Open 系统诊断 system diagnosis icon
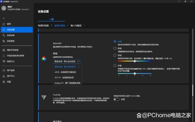The image size is (195, 122). pyautogui.click(x=4, y=35)
